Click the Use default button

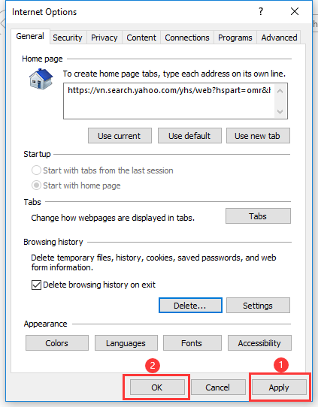pos(189,136)
